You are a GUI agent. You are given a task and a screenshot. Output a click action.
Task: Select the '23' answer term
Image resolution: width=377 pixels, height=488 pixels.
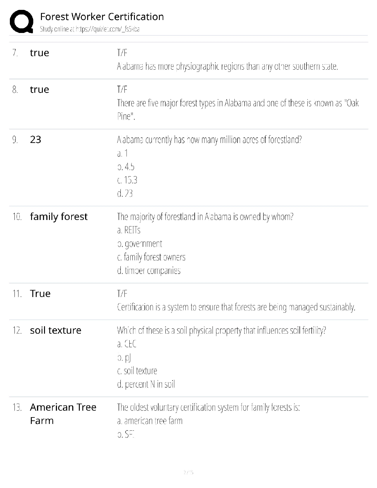(x=35, y=140)
